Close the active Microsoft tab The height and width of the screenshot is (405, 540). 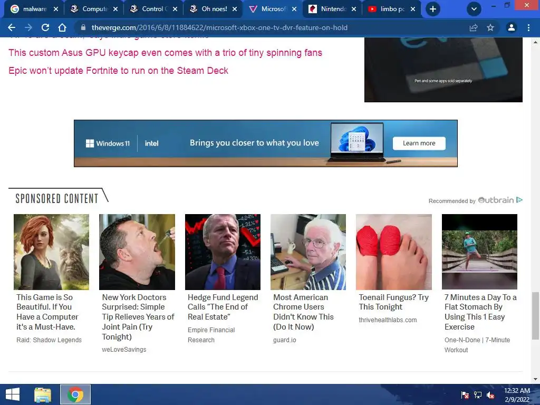click(x=294, y=9)
